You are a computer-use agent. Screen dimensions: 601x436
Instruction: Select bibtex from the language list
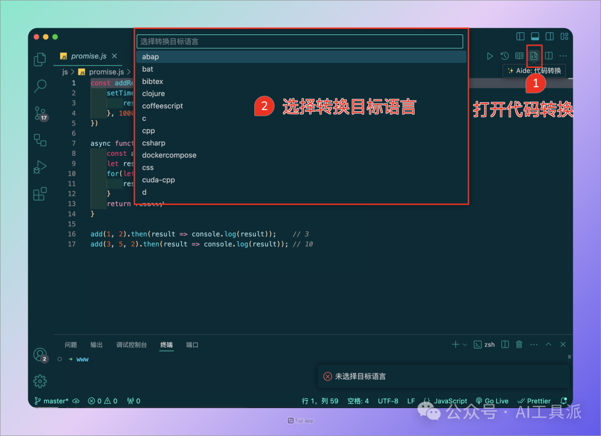(301, 81)
